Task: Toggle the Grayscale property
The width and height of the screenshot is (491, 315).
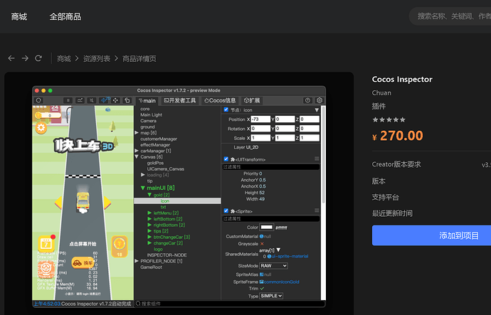Action: (262, 244)
